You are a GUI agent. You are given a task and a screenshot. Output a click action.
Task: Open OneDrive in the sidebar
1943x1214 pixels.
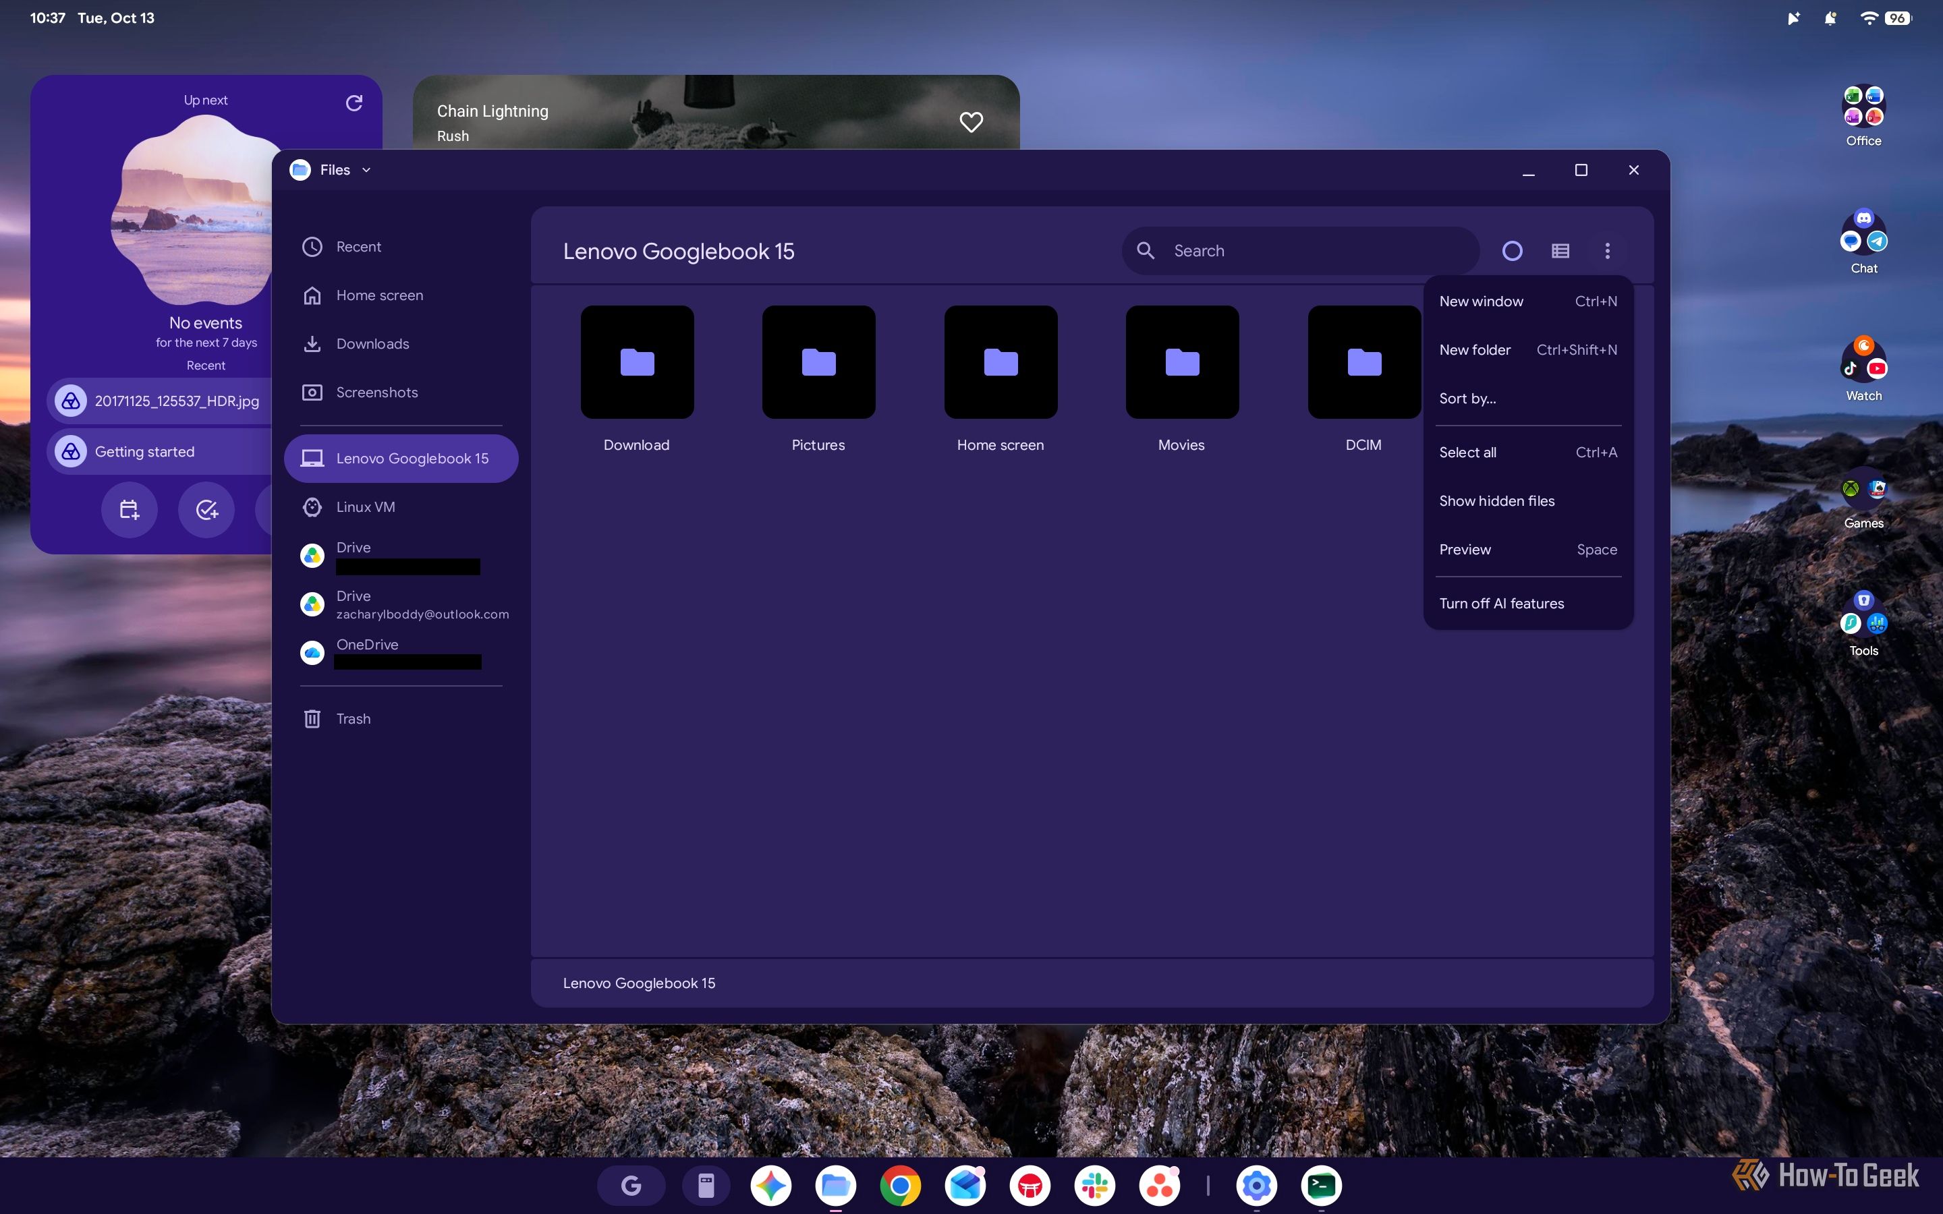[x=401, y=652]
